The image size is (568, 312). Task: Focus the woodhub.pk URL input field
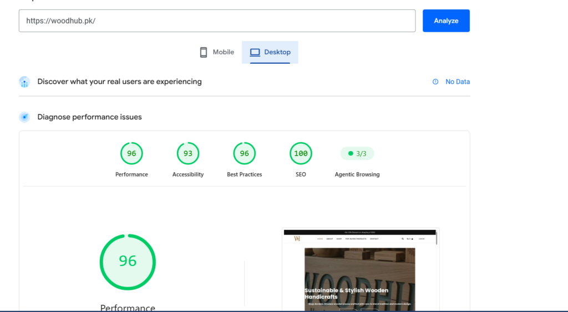(217, 21)
